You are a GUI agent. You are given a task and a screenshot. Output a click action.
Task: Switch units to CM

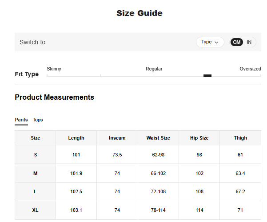237,42
